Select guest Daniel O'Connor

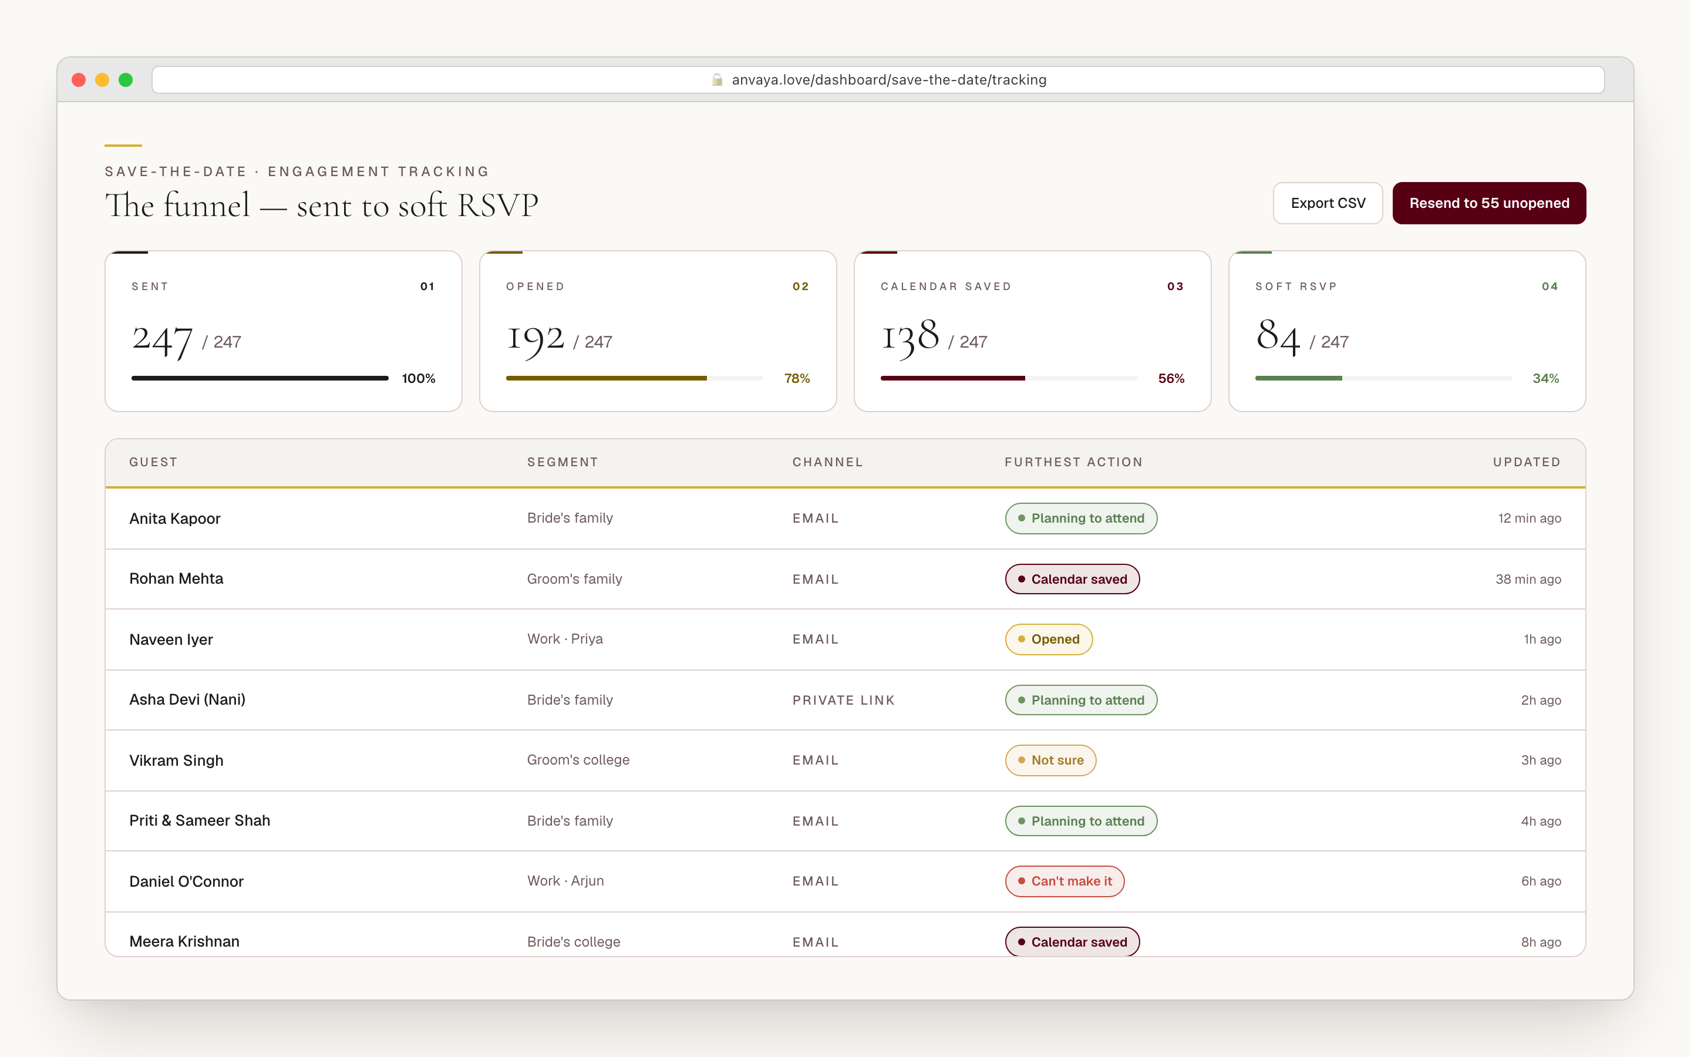(x=187, y=881)
